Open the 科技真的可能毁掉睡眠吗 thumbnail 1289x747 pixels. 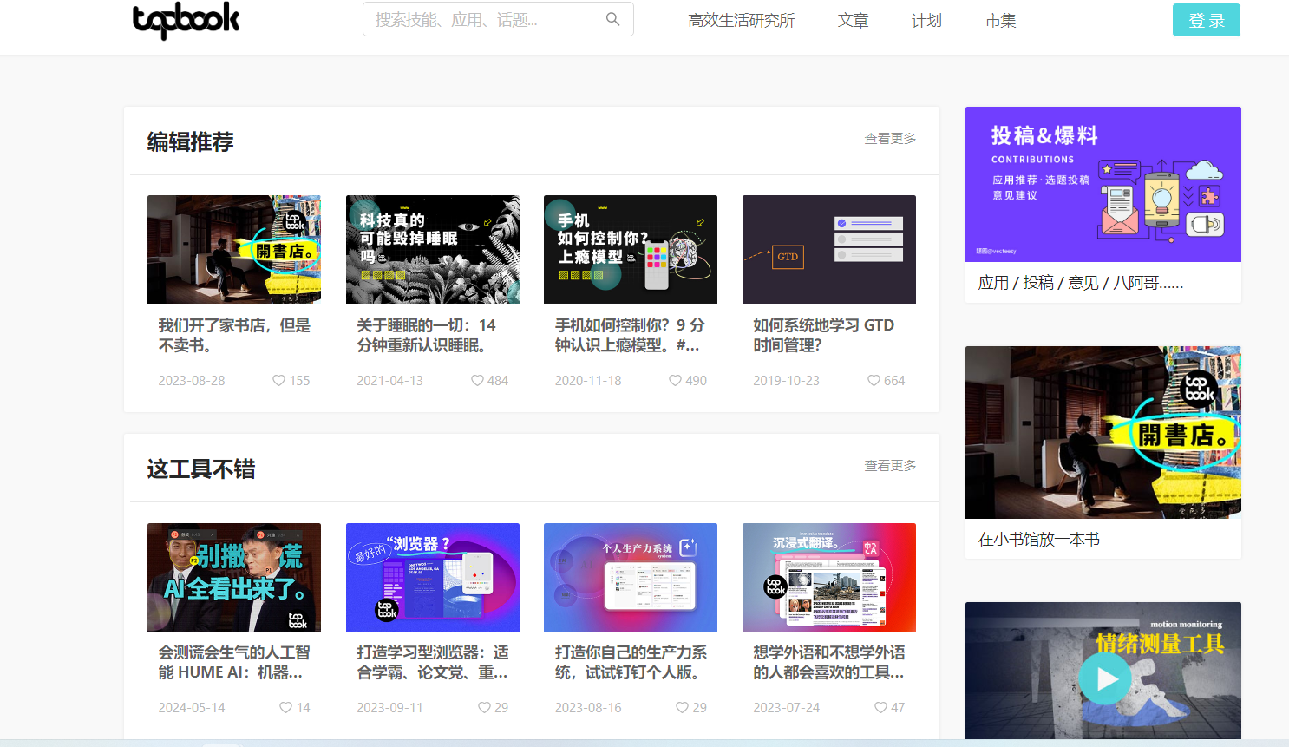[433, 249]
